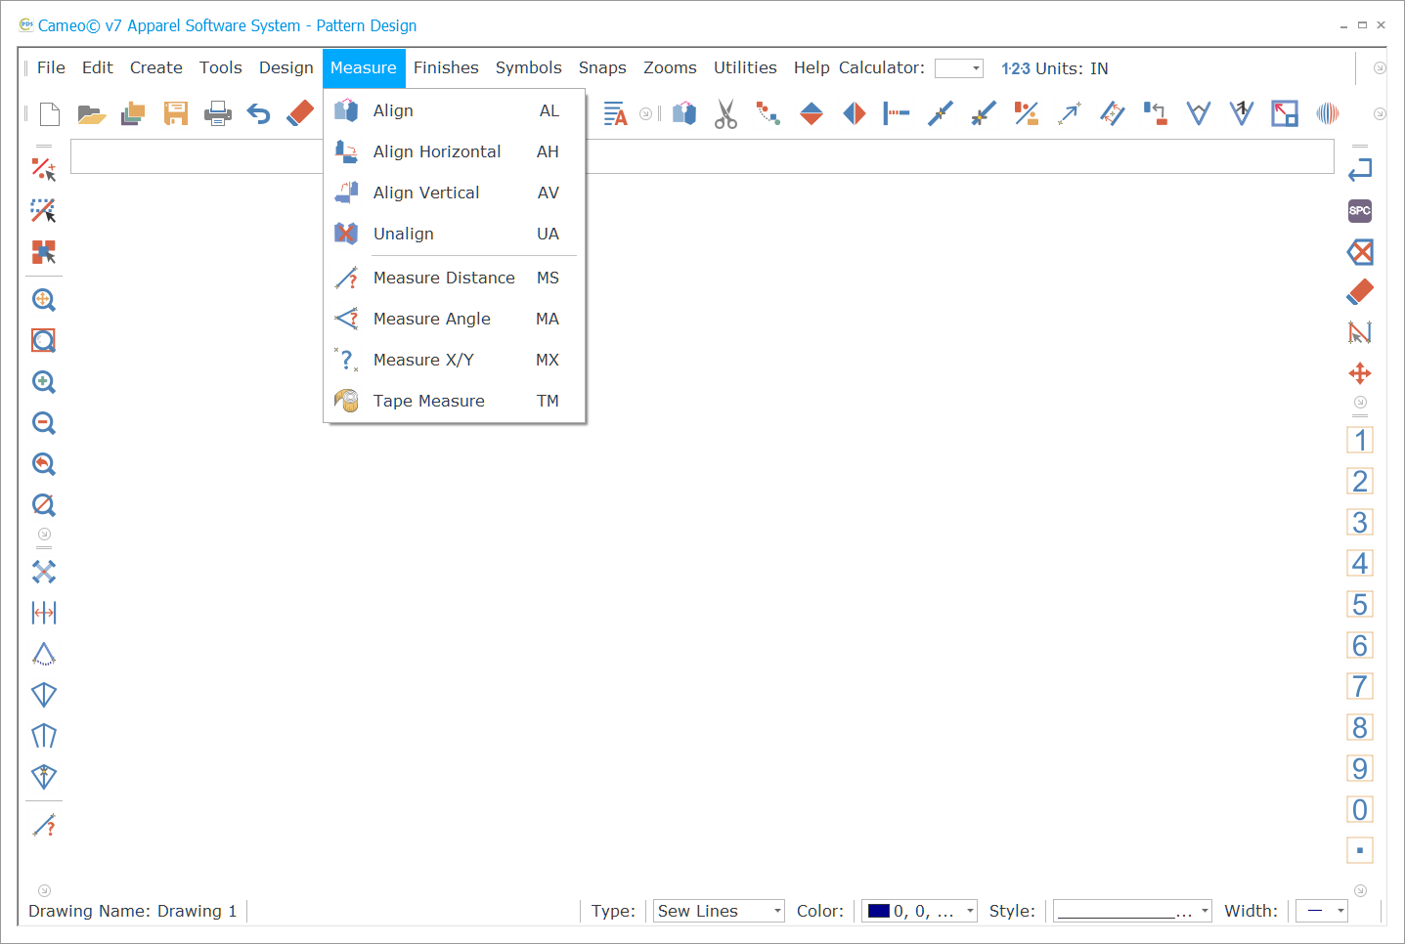Click the New drawing page icon
Viewport: 1405px width, 944px height.
coord(49,114)
